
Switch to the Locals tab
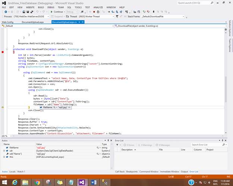(x=12, y=171)
